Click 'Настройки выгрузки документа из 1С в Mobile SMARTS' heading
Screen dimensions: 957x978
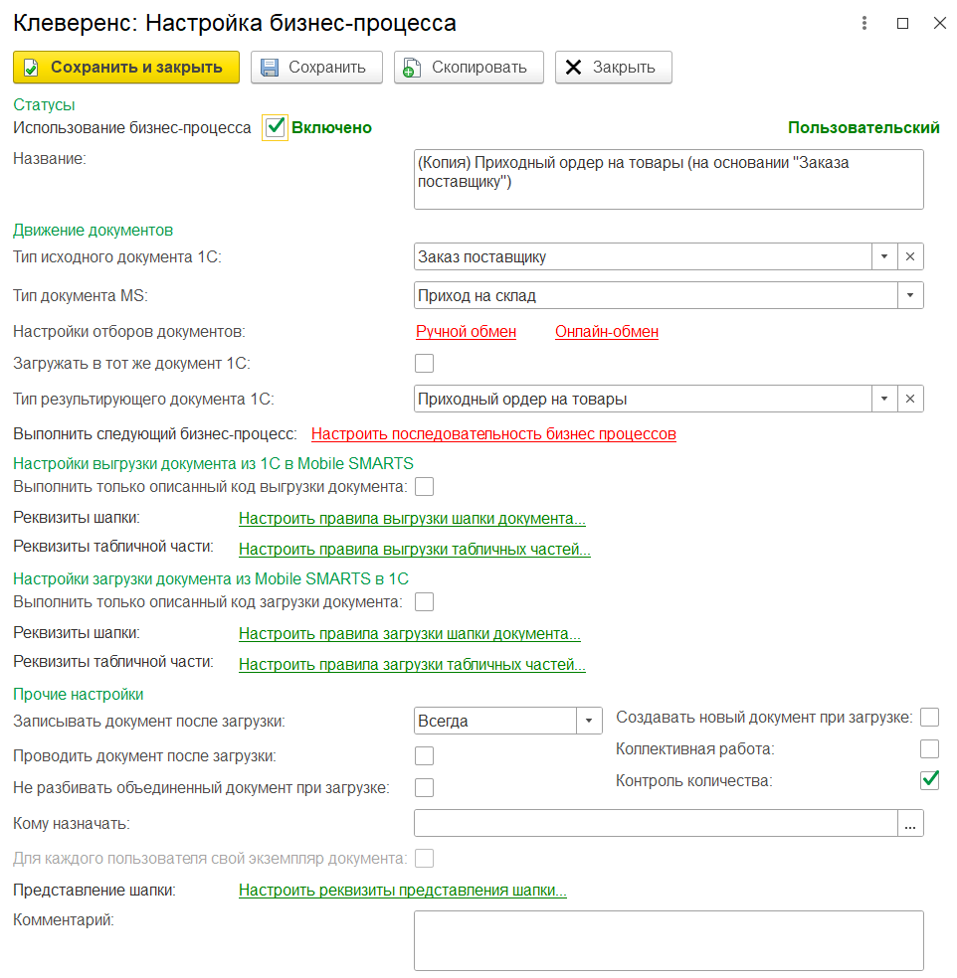tap(214, 463)
